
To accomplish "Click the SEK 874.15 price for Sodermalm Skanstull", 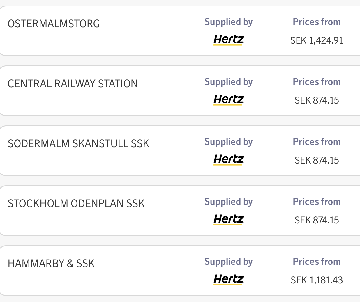I will (x=317, y=160).
